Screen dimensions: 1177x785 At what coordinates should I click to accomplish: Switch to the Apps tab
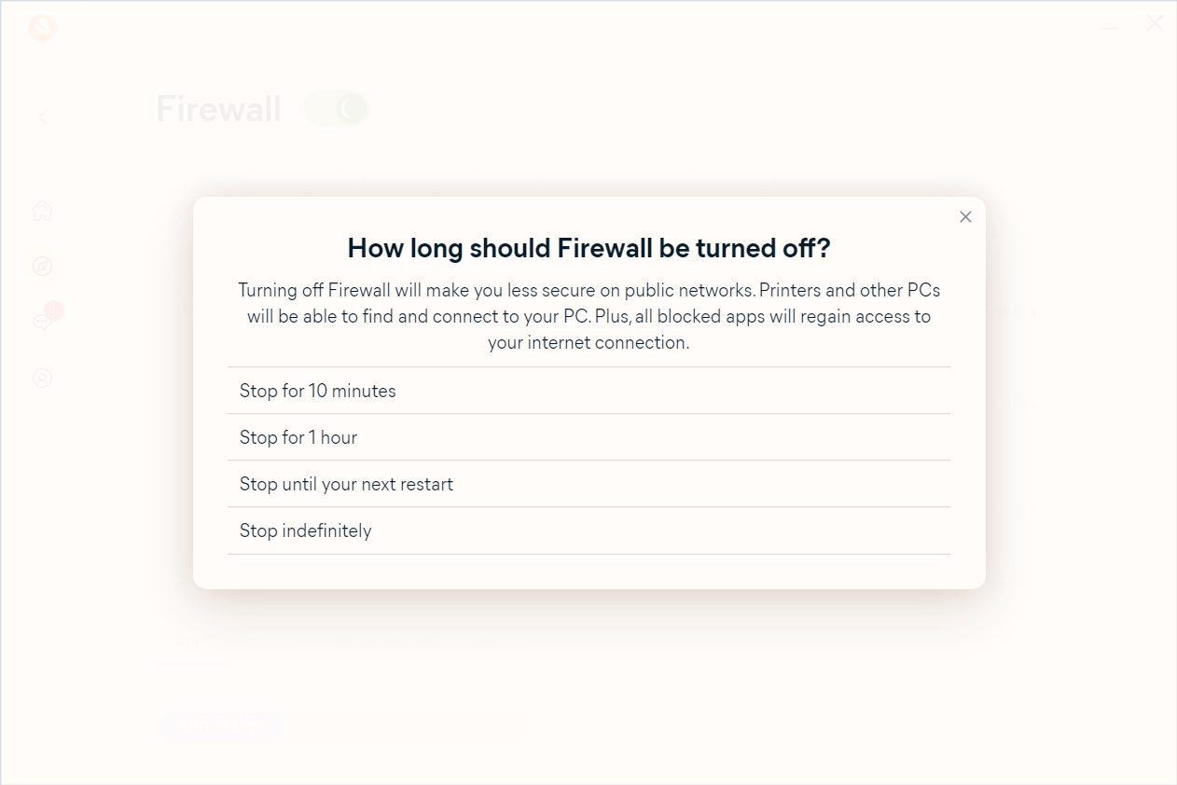192,640
